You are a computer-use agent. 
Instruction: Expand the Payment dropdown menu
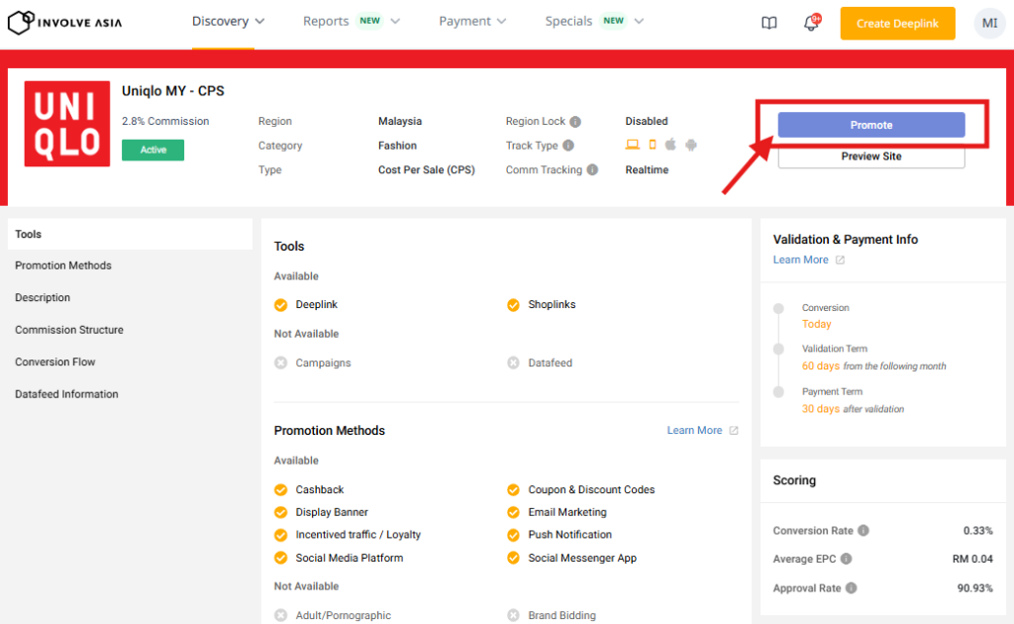point(472,21)
